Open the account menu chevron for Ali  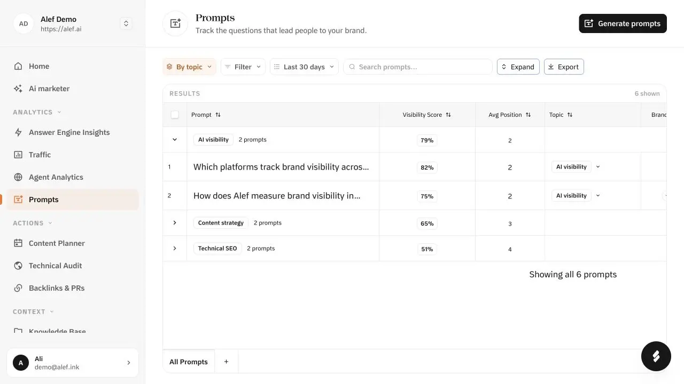(x=128, y=363)
